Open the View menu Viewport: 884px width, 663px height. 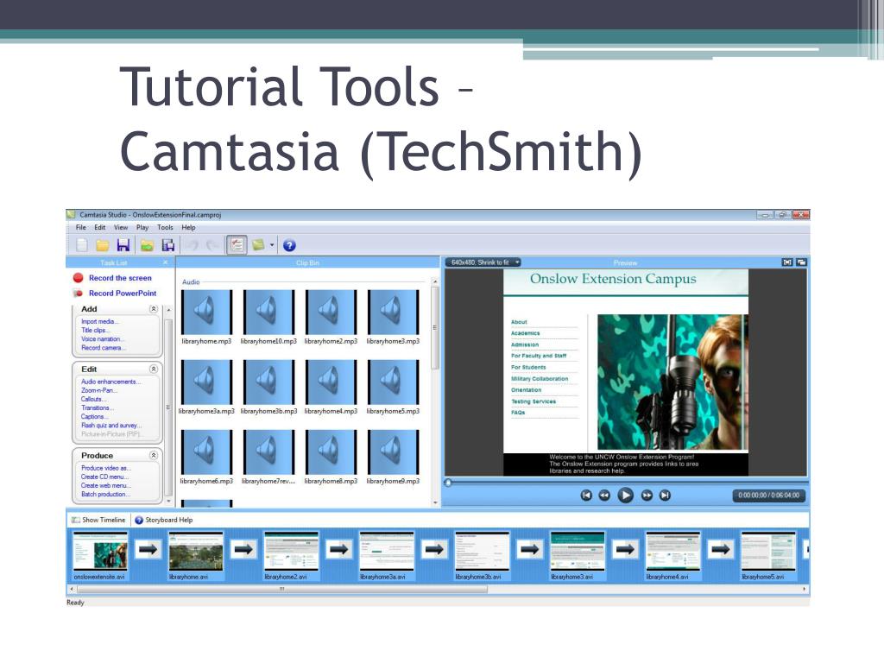click(x=121, y=228)
